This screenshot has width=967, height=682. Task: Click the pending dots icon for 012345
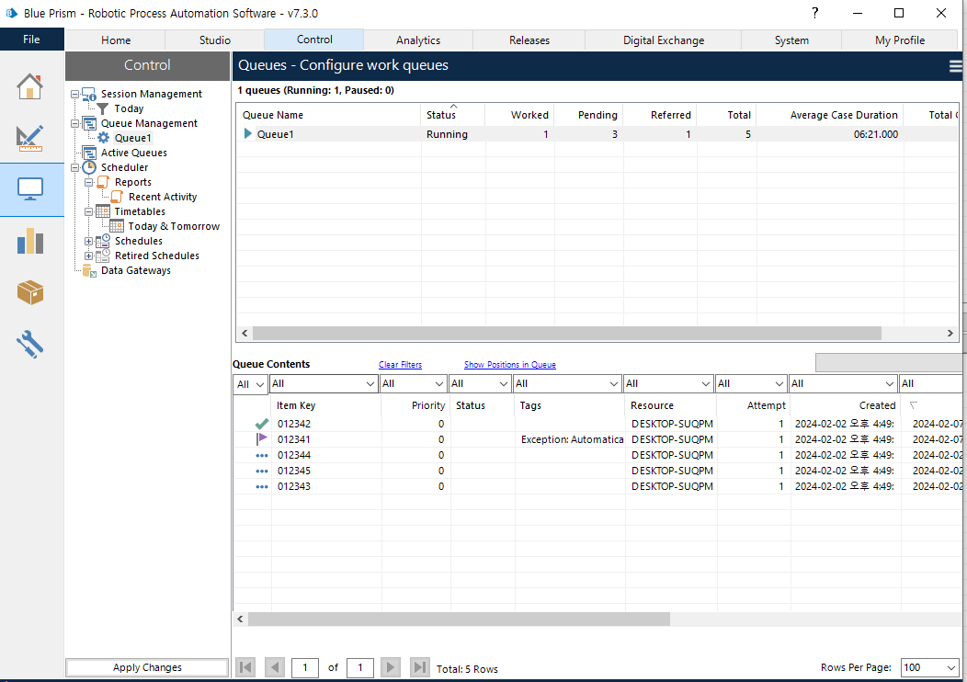pos(261,472)
